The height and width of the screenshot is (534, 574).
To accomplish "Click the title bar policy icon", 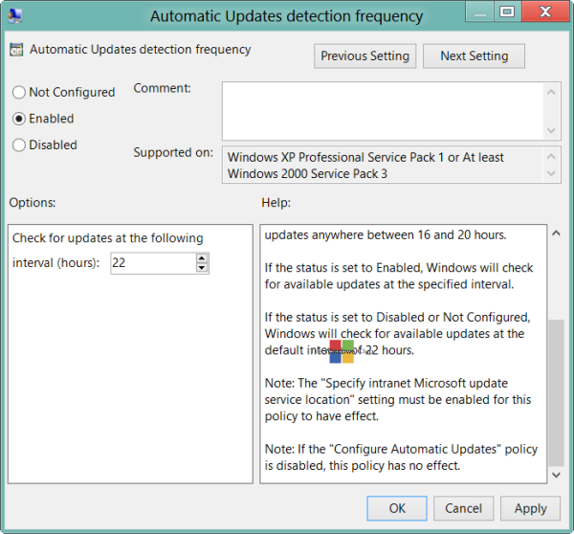I will pyautogui.click(x=18, y=14).
